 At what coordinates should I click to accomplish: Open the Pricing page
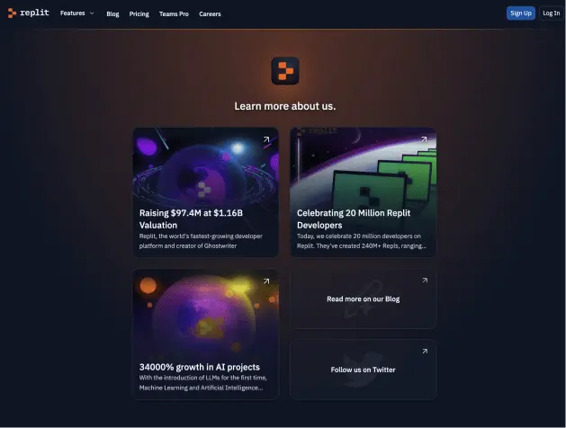click(x=139, y=14)
